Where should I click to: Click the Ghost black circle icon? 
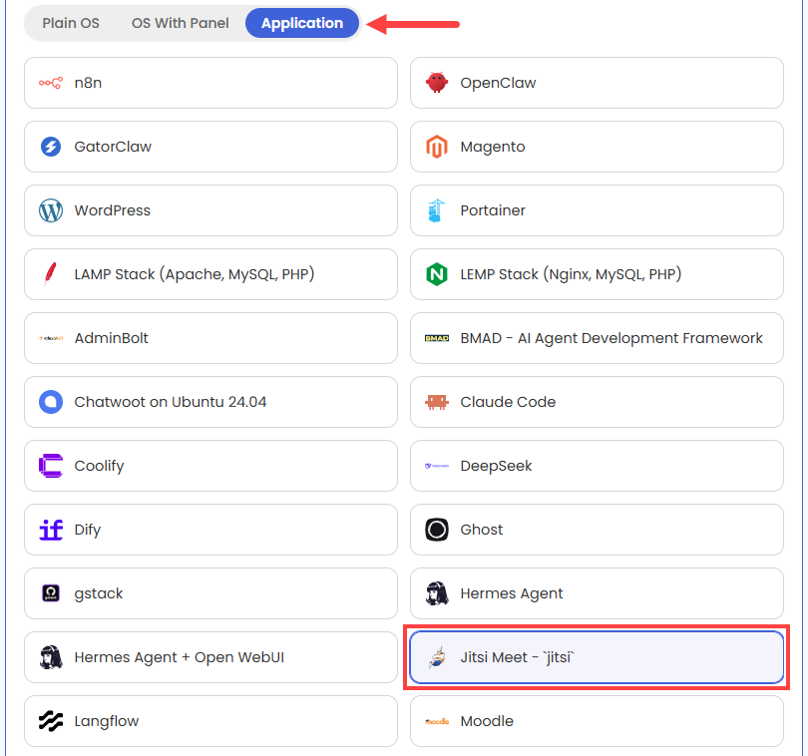[x=437, y=530]
